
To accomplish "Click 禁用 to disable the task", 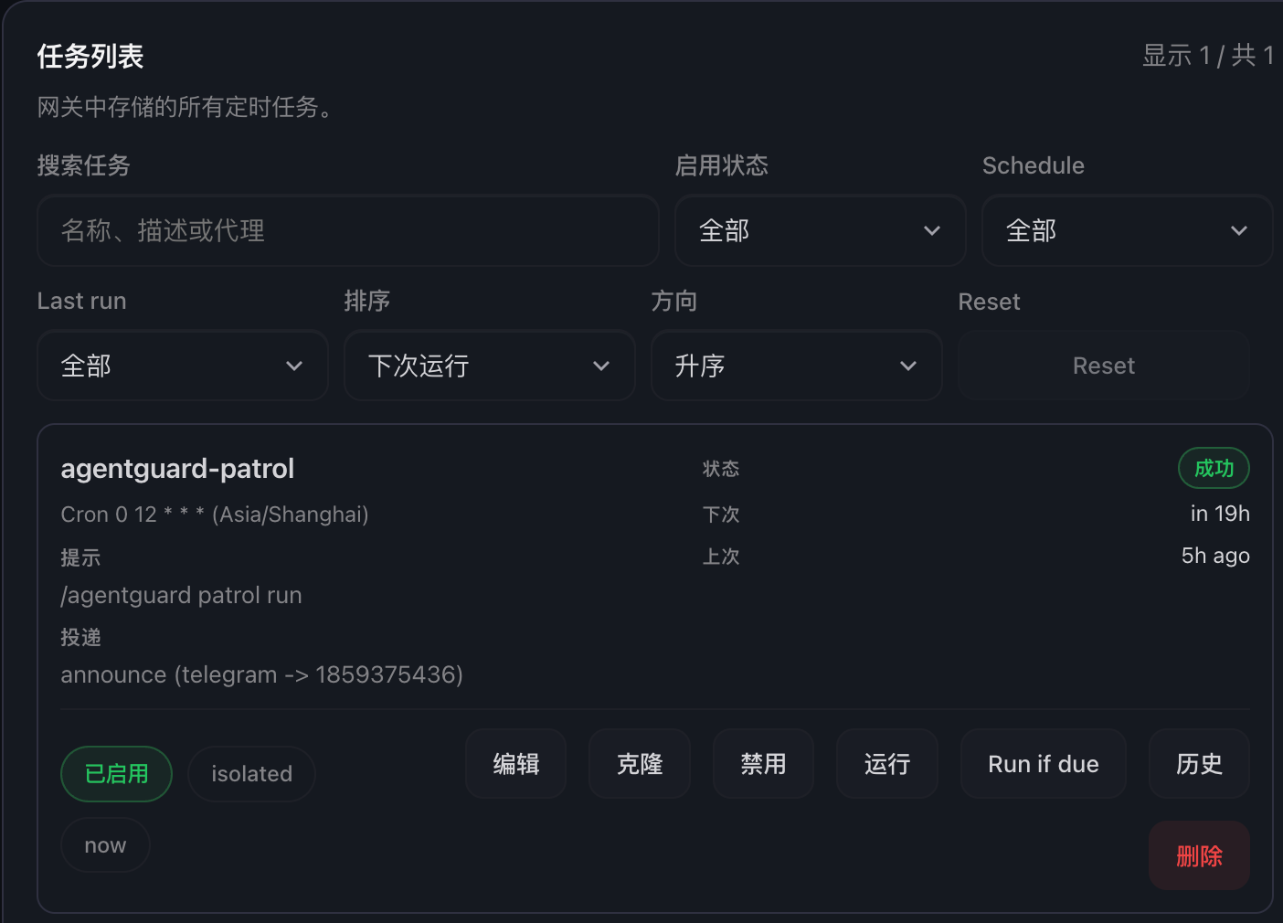I will tap(763, 764).
